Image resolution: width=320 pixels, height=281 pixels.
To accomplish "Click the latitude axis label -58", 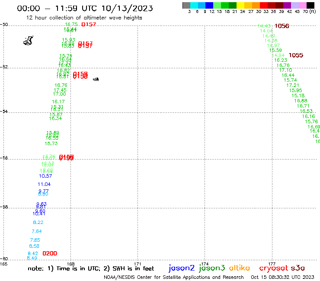I will click(4, 207).
